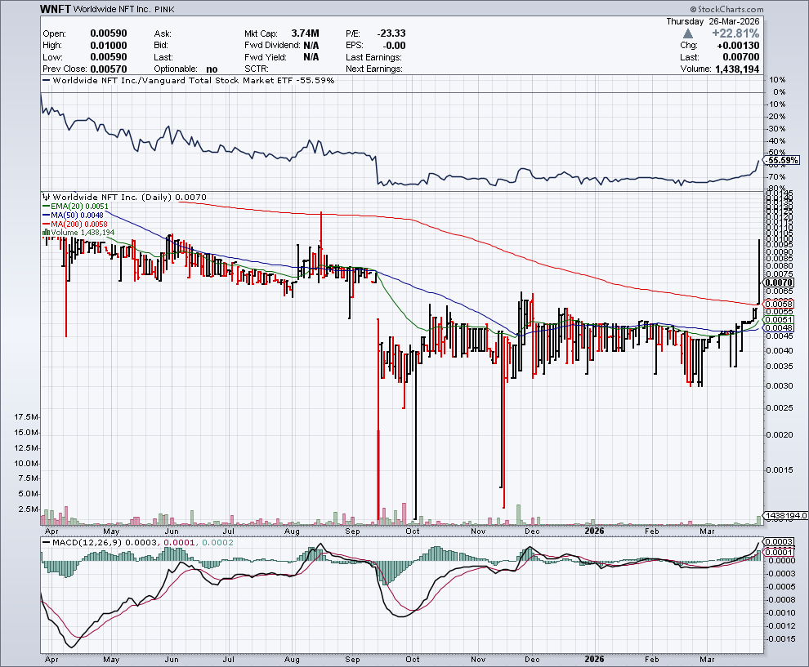The height and width of the screenshot is (667, 809).
Task: Click the PINK exchange label
Action: point(164,10)
